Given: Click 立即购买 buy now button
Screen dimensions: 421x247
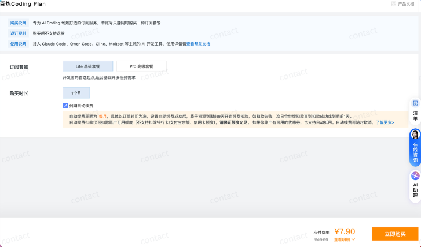Looking at the screenshot, I should (395, 234).
